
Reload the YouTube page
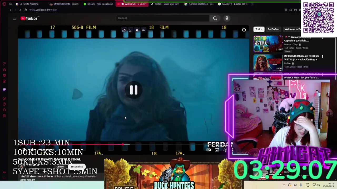(x=20, y=10)
